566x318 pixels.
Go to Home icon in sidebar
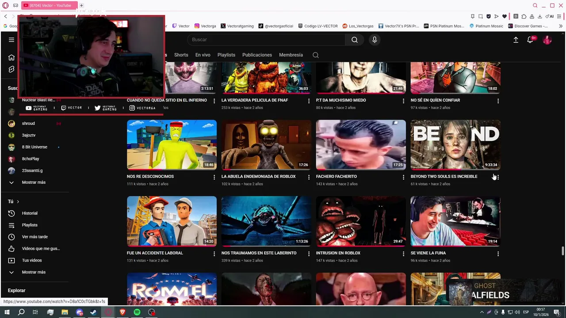point(11,57)
